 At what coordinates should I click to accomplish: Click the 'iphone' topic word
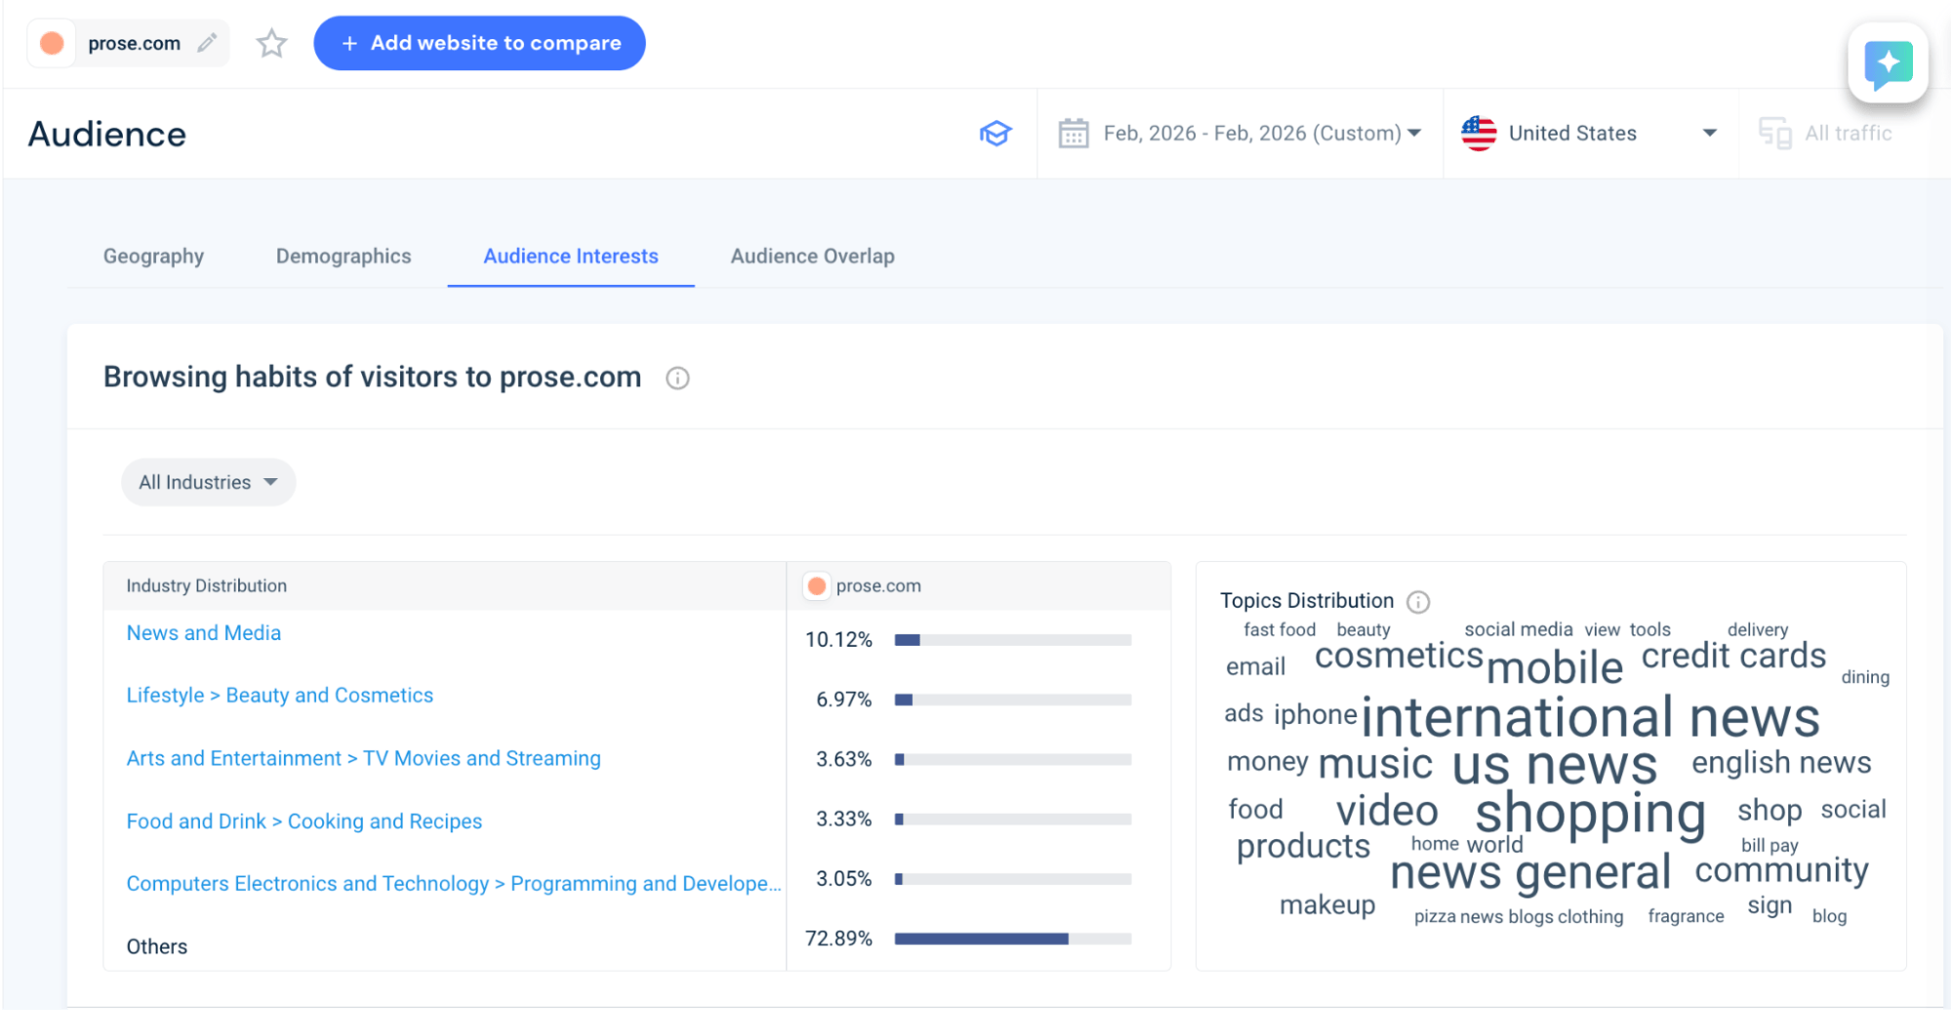coord(1316,715)
